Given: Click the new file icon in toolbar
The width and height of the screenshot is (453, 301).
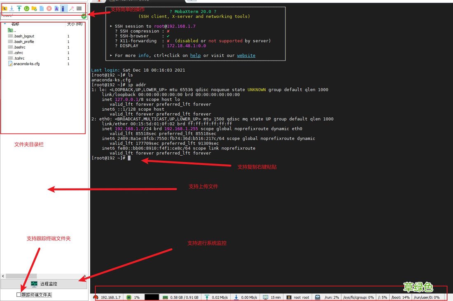Looking at the screenshot, I should click(41, 8).
